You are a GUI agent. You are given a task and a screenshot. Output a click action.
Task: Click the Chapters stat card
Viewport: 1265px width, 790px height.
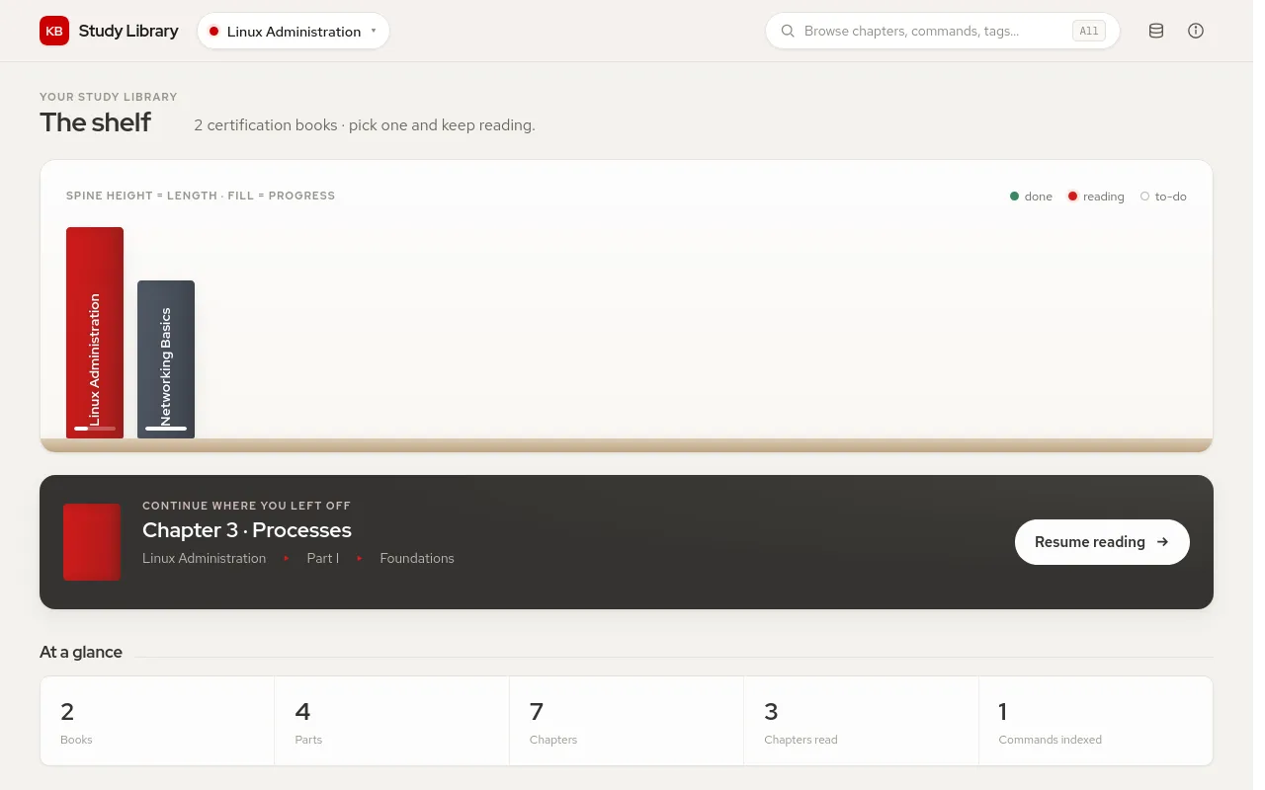627,721
